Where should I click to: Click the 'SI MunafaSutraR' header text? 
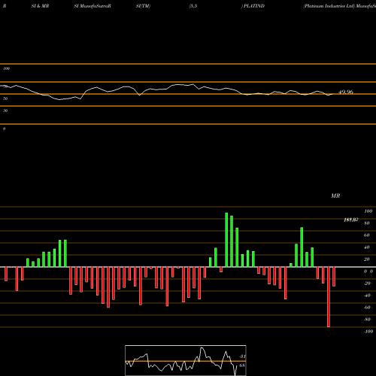click(x=92, y=6)
